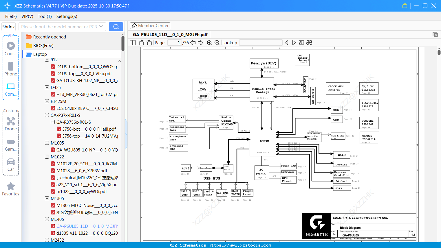
Task: Open the Tool(T) menu
Action: (45, 16)
